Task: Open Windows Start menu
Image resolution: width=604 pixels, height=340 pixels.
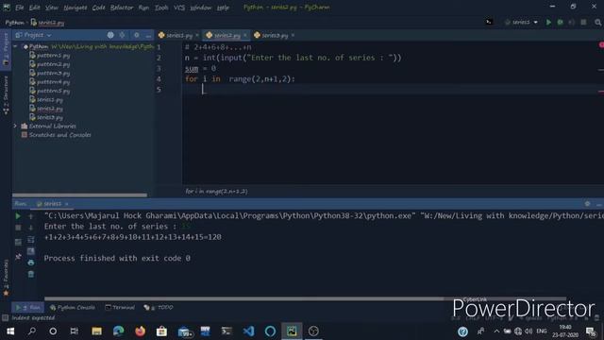Action: point(10,331)
